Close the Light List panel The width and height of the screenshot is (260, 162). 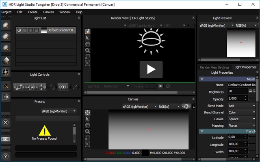point(78,18)
